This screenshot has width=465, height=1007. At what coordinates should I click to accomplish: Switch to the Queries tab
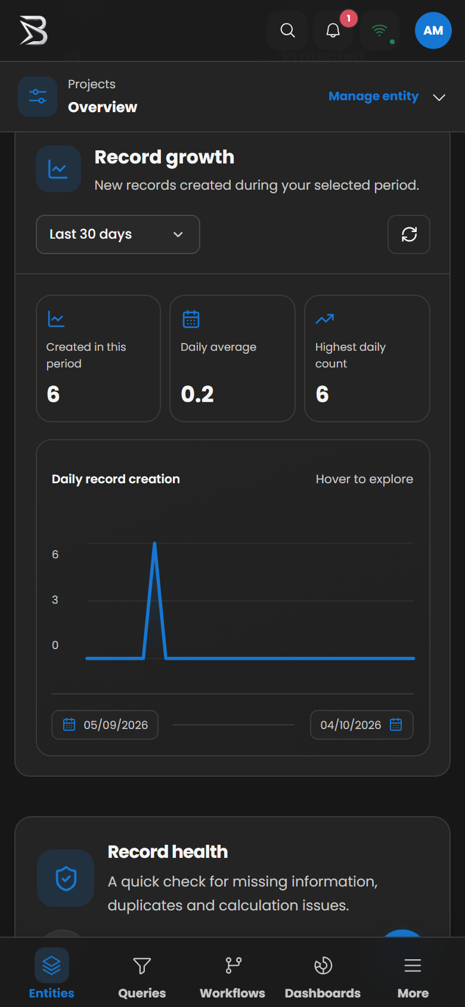pyautogui.click(x=142, y=974)
